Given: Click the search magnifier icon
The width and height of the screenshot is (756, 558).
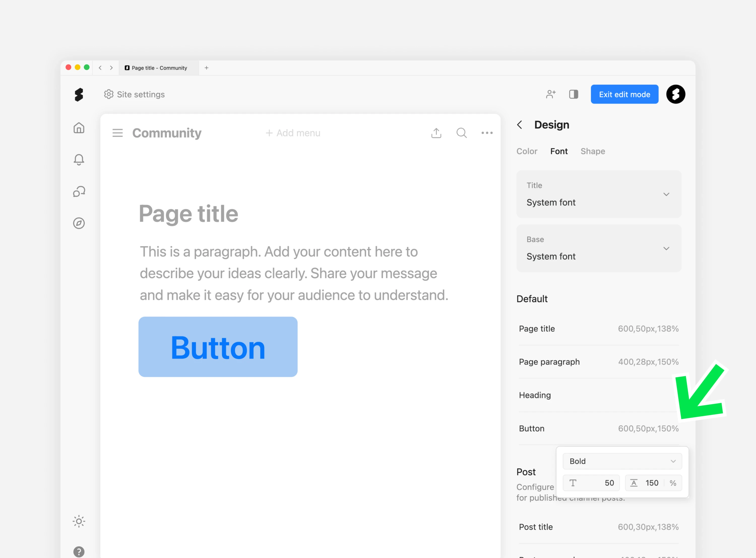Looking at the screenshot, I should pos(461,133).
